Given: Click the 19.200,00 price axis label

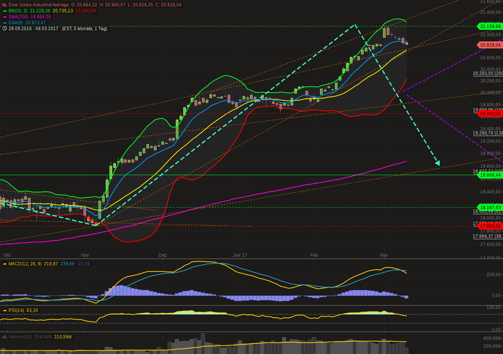Looking at the screenshot, I should 491,141.
